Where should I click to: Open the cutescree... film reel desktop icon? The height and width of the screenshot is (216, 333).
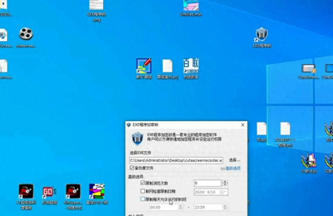[26, 34]
